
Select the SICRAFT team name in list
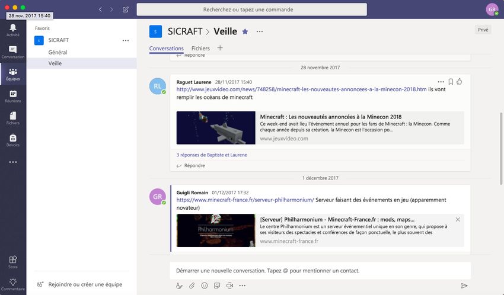pos(59,40)
